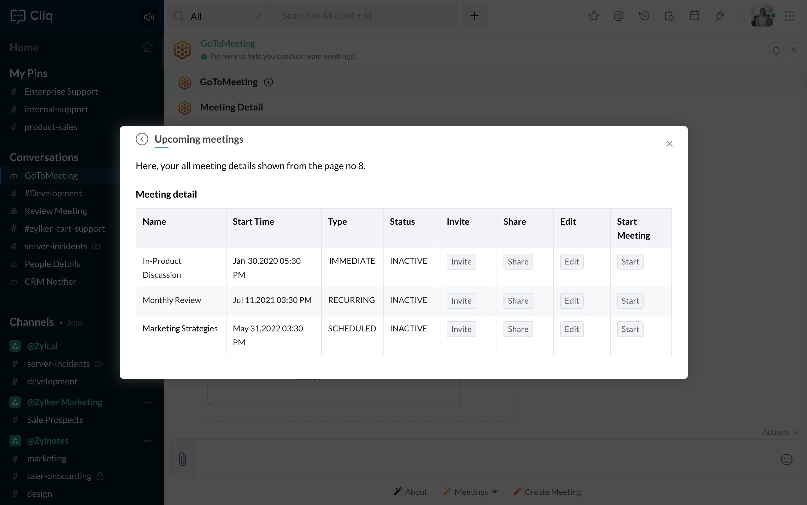Edit the Marketing Strategies meeting
The width and height of the screenshot is (807, 505).
click(x=572, y=329)
